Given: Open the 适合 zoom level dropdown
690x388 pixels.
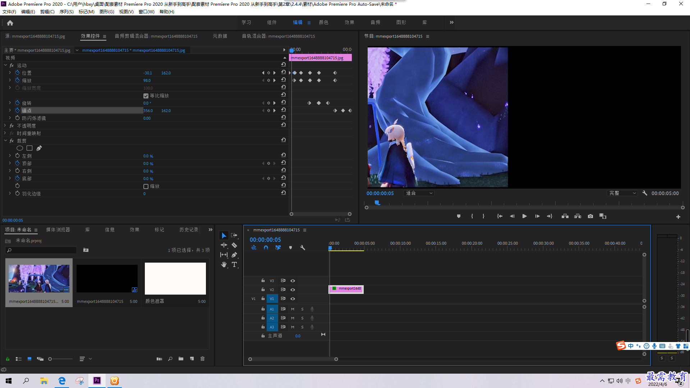Looking at the screenshot, I should (x=419, y=193).
